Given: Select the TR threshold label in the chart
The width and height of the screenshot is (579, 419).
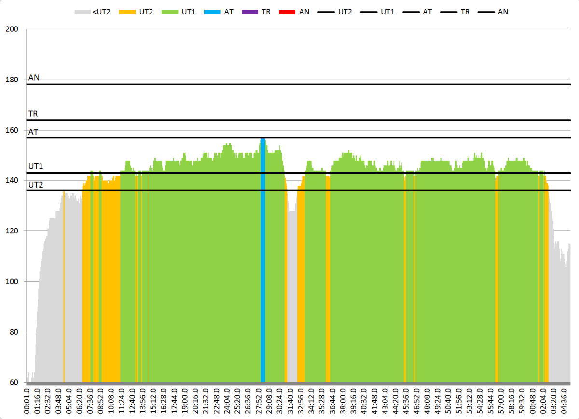Looking at the screenshot, I should [x=33, y=114].
